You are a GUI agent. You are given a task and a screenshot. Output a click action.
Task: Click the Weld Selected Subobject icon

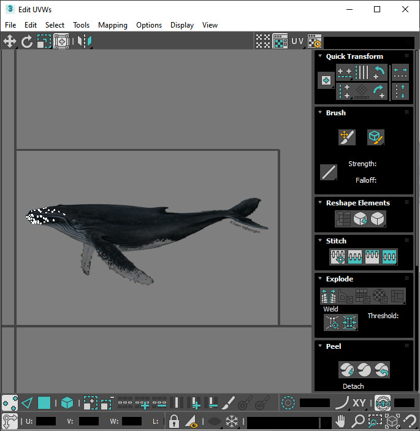[x=349, y=322]
